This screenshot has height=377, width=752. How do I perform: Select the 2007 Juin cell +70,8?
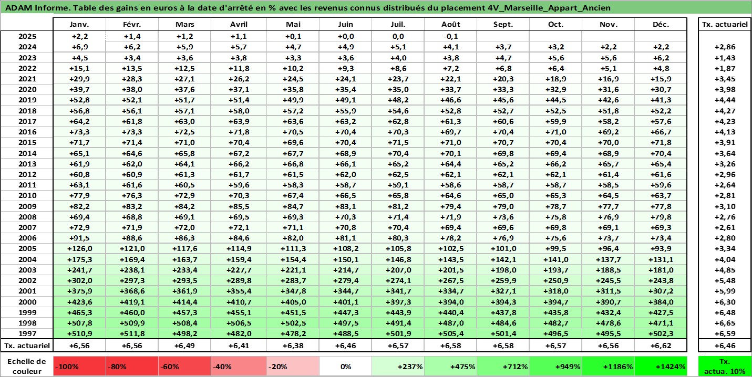click(x=345, y=227)
